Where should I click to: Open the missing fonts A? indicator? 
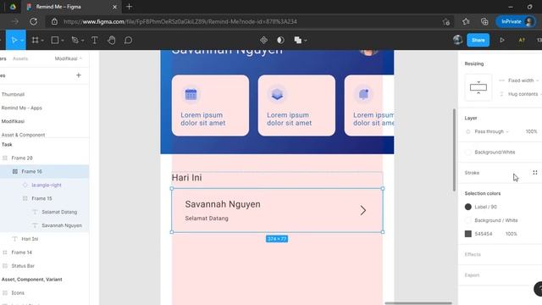522,40
